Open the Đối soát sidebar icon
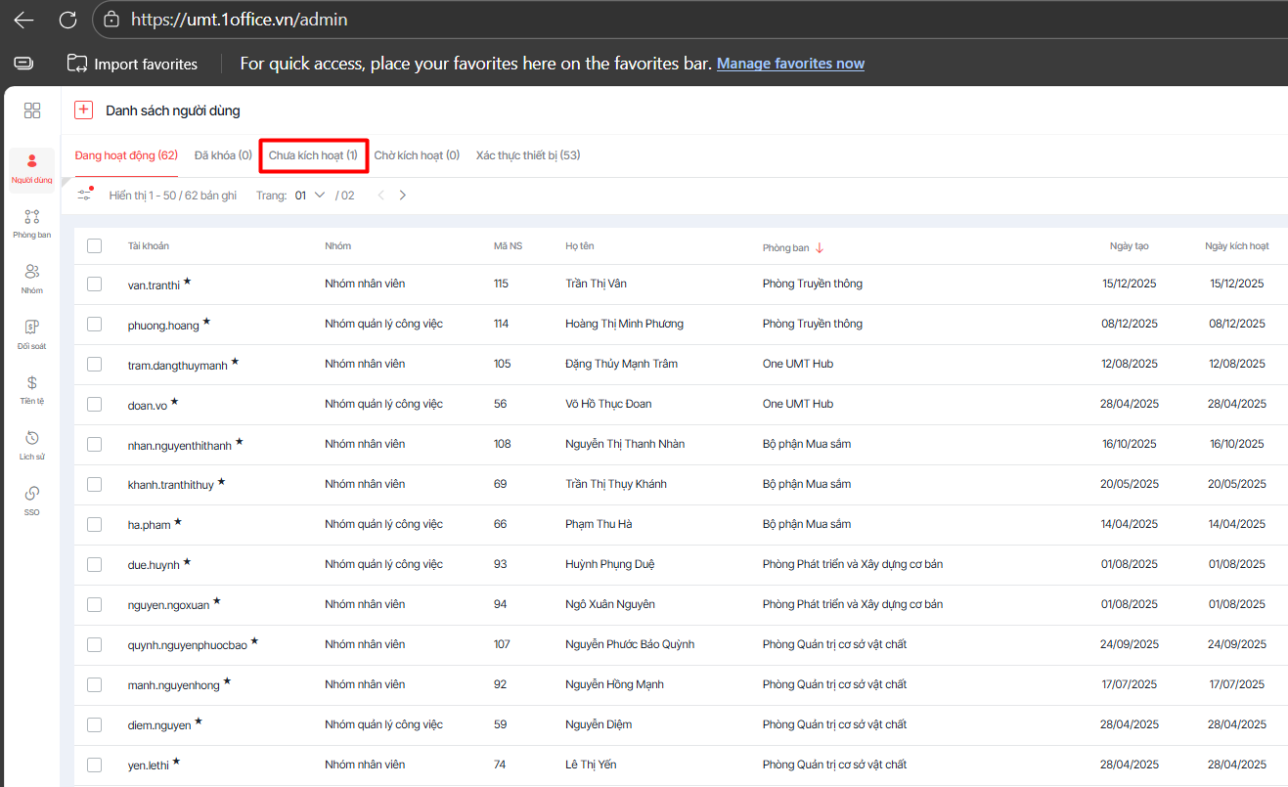This screenshot has height=787, width=1288. (x=32, y=328)
